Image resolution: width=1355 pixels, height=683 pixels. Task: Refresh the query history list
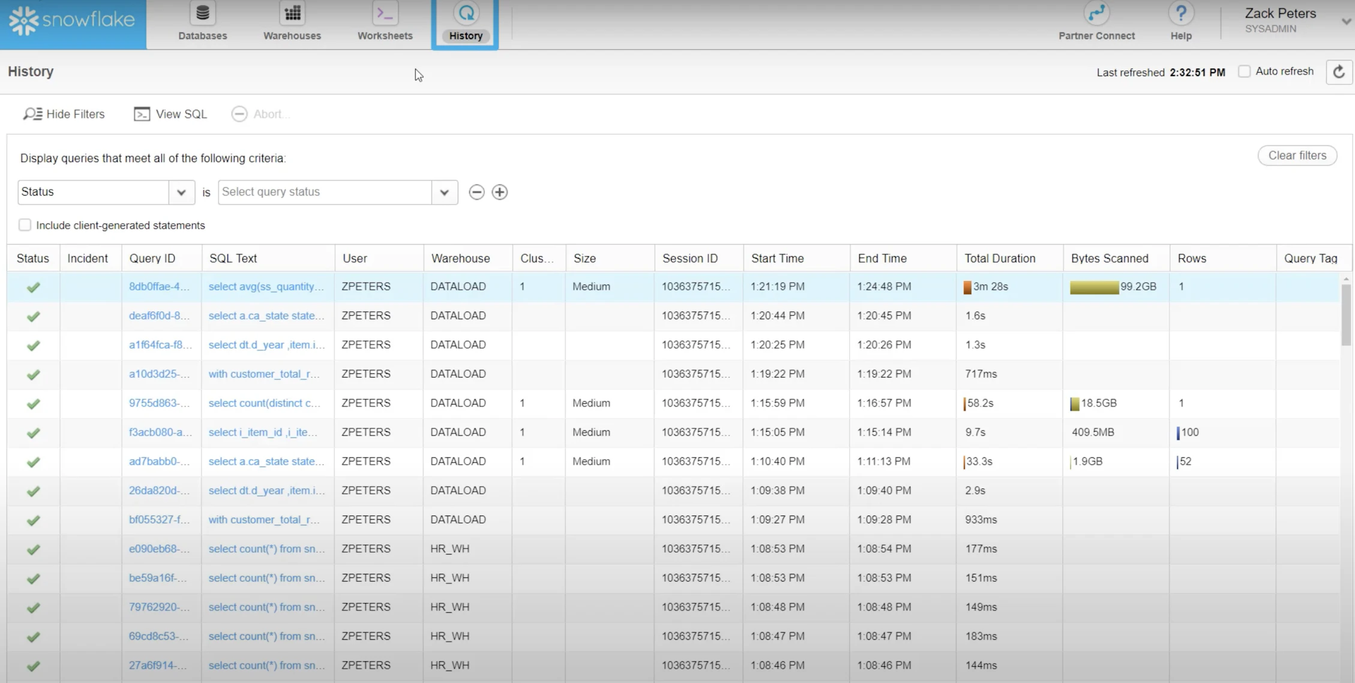(1339, 71)
